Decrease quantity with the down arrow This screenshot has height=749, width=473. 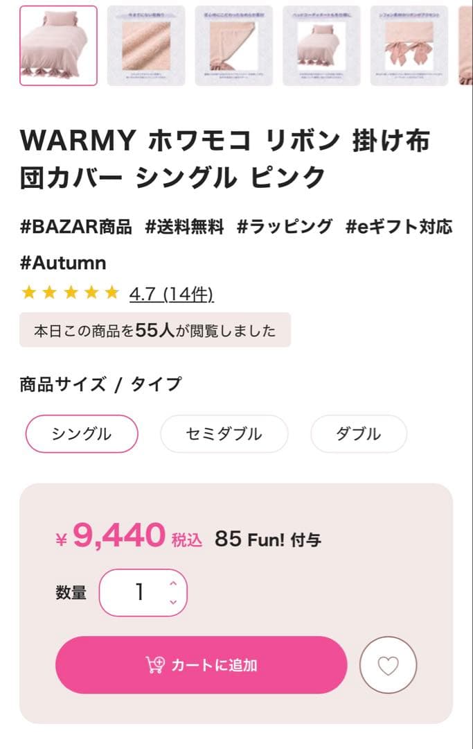point(173,602)
